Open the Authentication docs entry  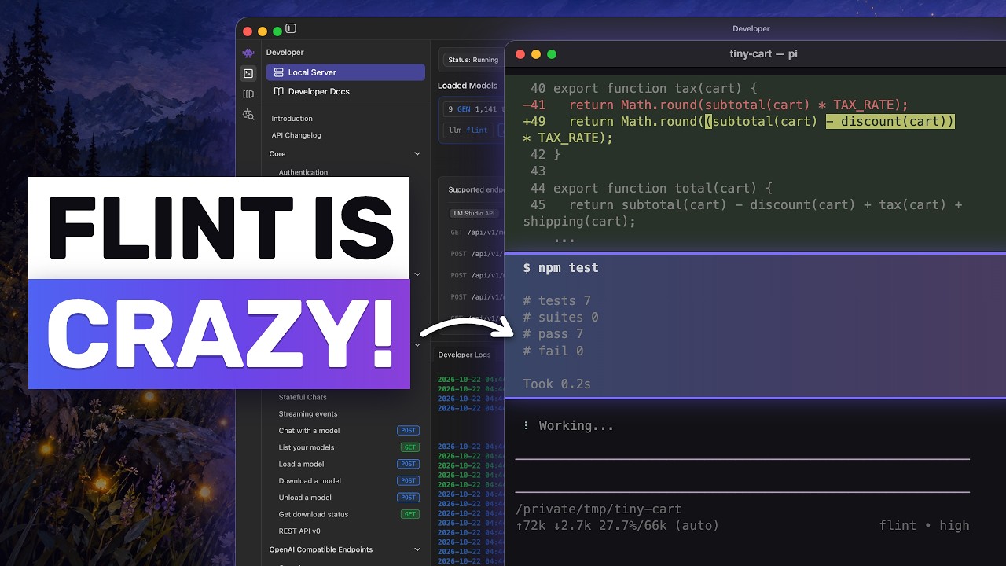tap(303, 172)
